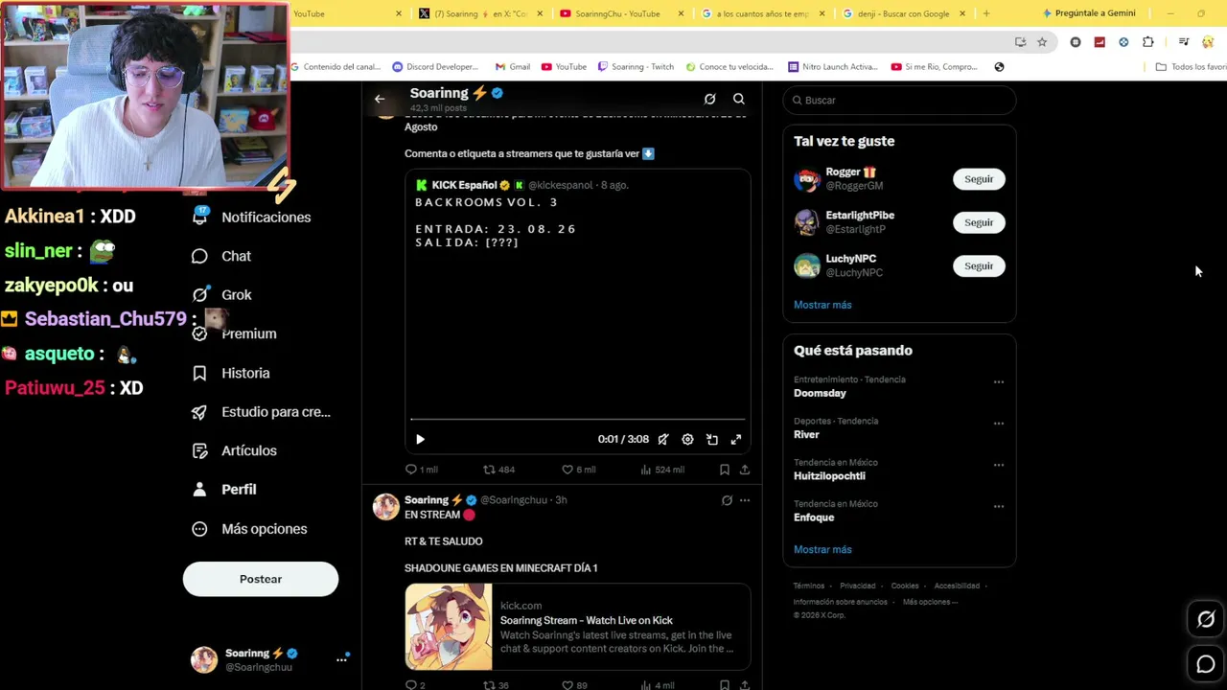The width and height of the screenshot is (1227, 690).
Task: Open Estudio para creadores in sidebar
Action: [x=261, y=412]
